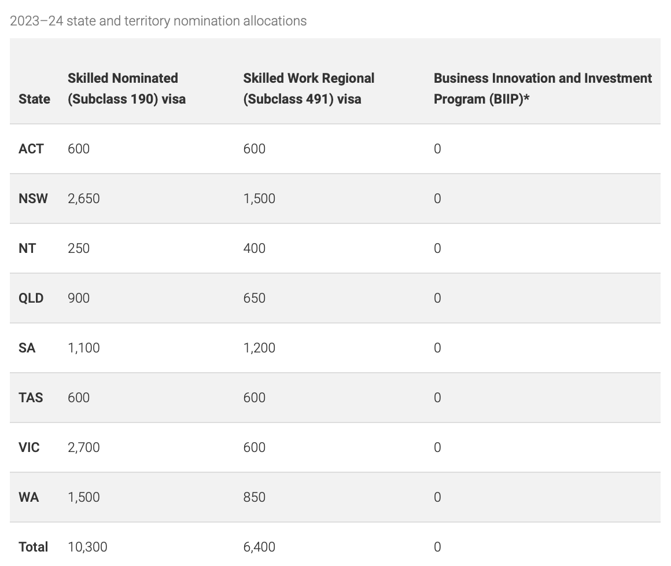Select the VIC row label
671x566 pixels.
point(29,447)
